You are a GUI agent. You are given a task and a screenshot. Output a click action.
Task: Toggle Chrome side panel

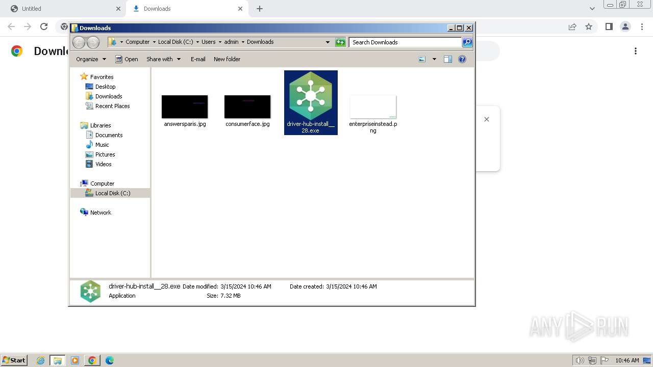point(609,27)
